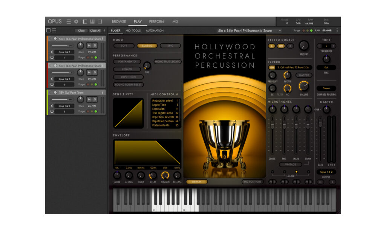Click the MIC POSITIONS button

(x=252, y=182)
